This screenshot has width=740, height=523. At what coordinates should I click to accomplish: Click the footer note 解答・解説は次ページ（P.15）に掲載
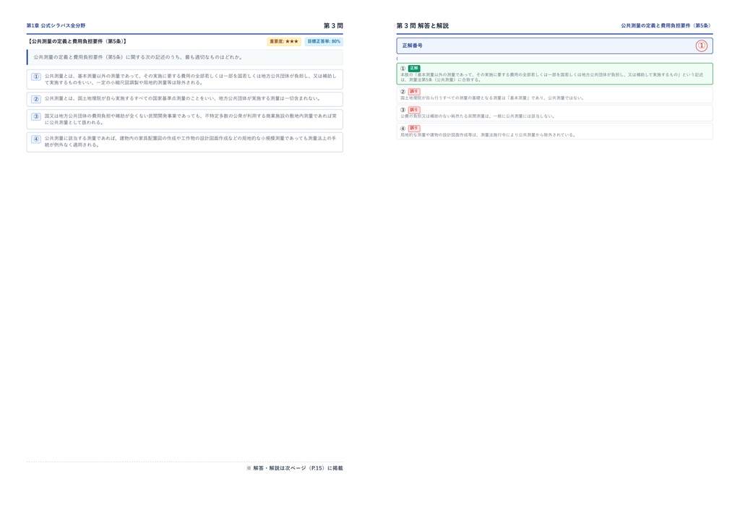(295, 468)
